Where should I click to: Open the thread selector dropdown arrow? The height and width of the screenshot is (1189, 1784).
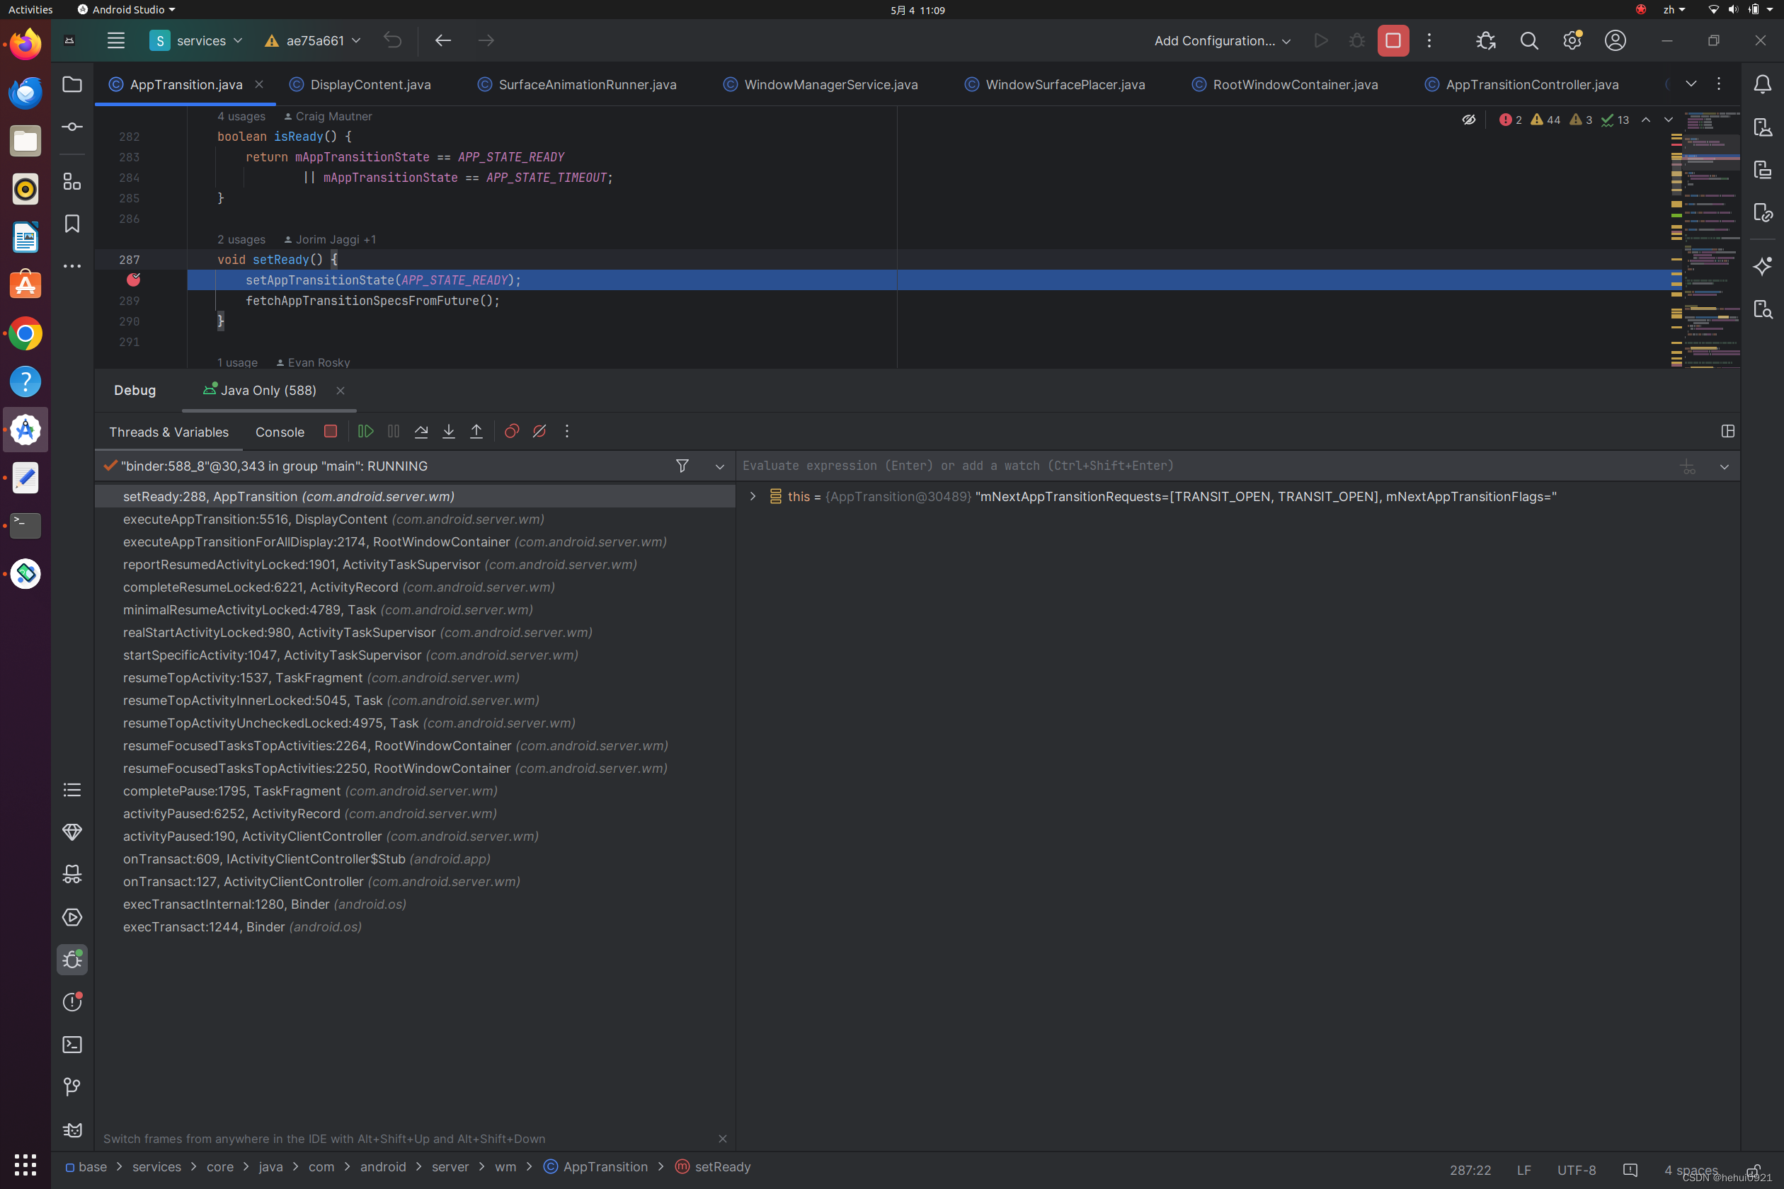point(719,466)
